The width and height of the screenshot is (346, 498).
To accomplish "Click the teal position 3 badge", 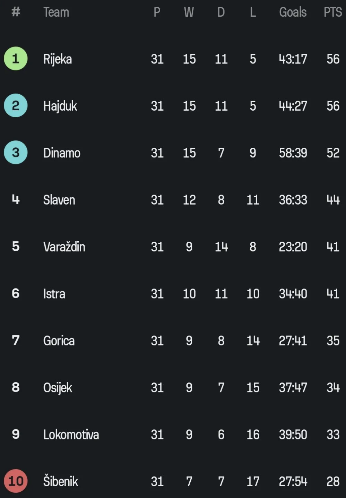I will tap(16, 152).
